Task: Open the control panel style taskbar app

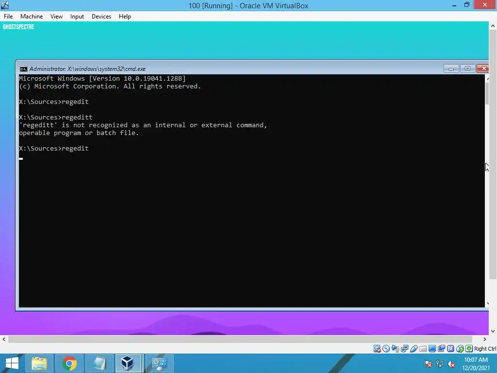Action: pyautogui.click(x=159, y=363)
